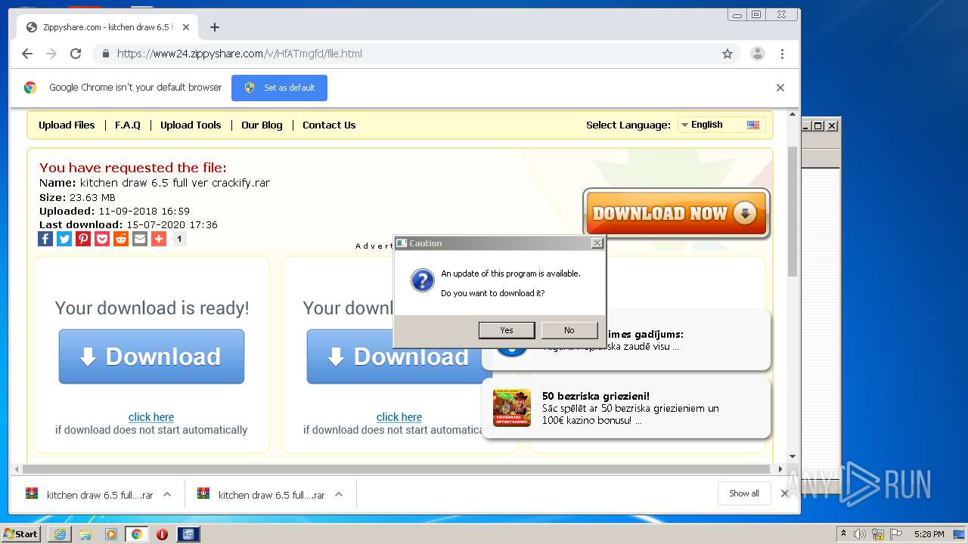Click Yes in Caution dialog
The image size is (968, 544).
(507, 330)
